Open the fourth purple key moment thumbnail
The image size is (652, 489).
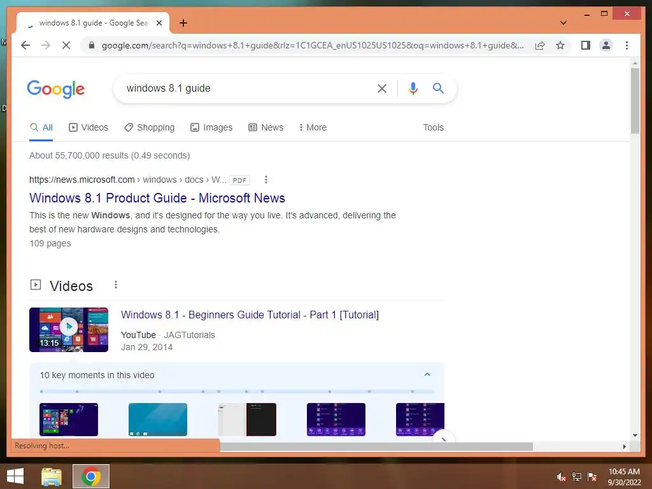click(336, 420)
